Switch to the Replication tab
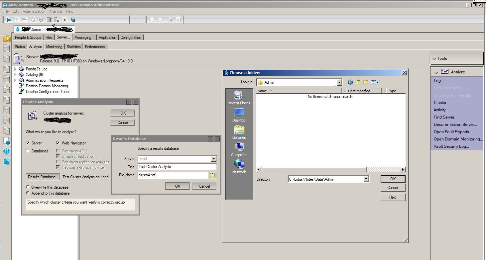The width and height of the screenshot is (486, 260). (x=107, y=38)
